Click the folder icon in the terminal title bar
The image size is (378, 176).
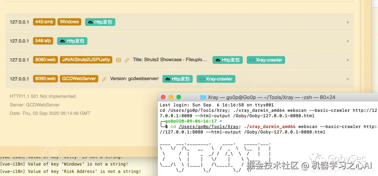tap(203, 97)
